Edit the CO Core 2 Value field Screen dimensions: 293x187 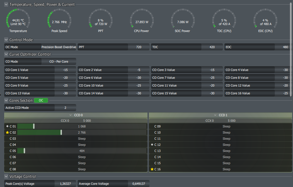(x=139, y=70)
